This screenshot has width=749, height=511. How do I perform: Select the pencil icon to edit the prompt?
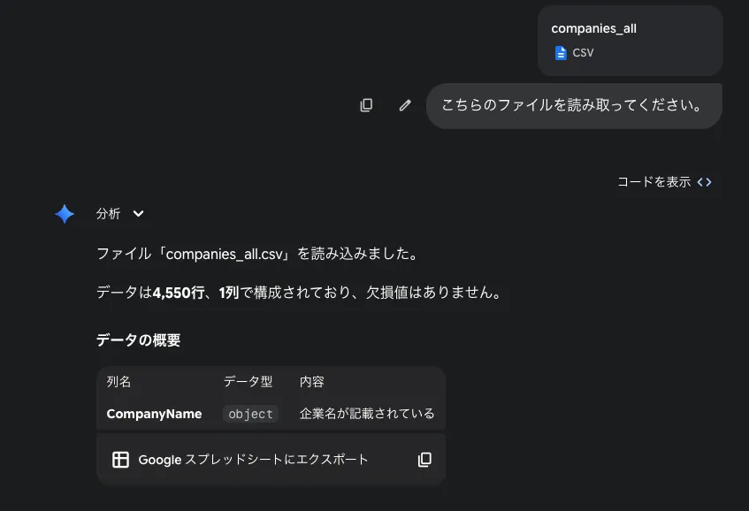404,104
